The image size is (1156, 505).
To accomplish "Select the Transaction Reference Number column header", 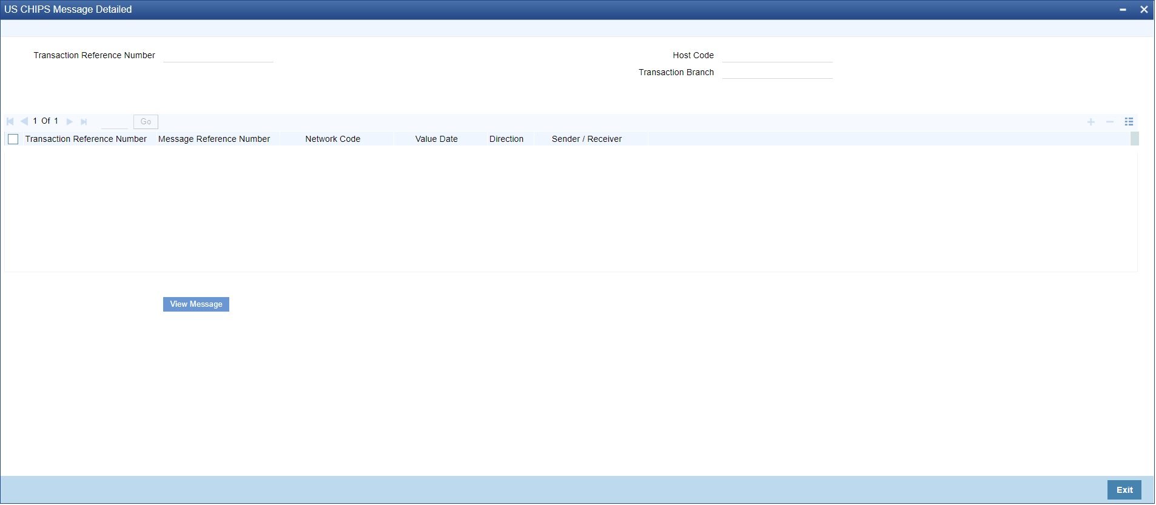I will 86,139.
